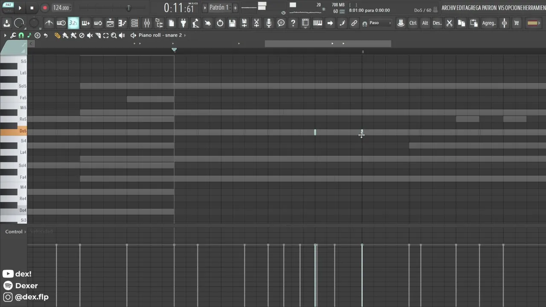This screenshot has height=307, width=546.
Task: Open the channel rack icon
Action: [134, 23]
